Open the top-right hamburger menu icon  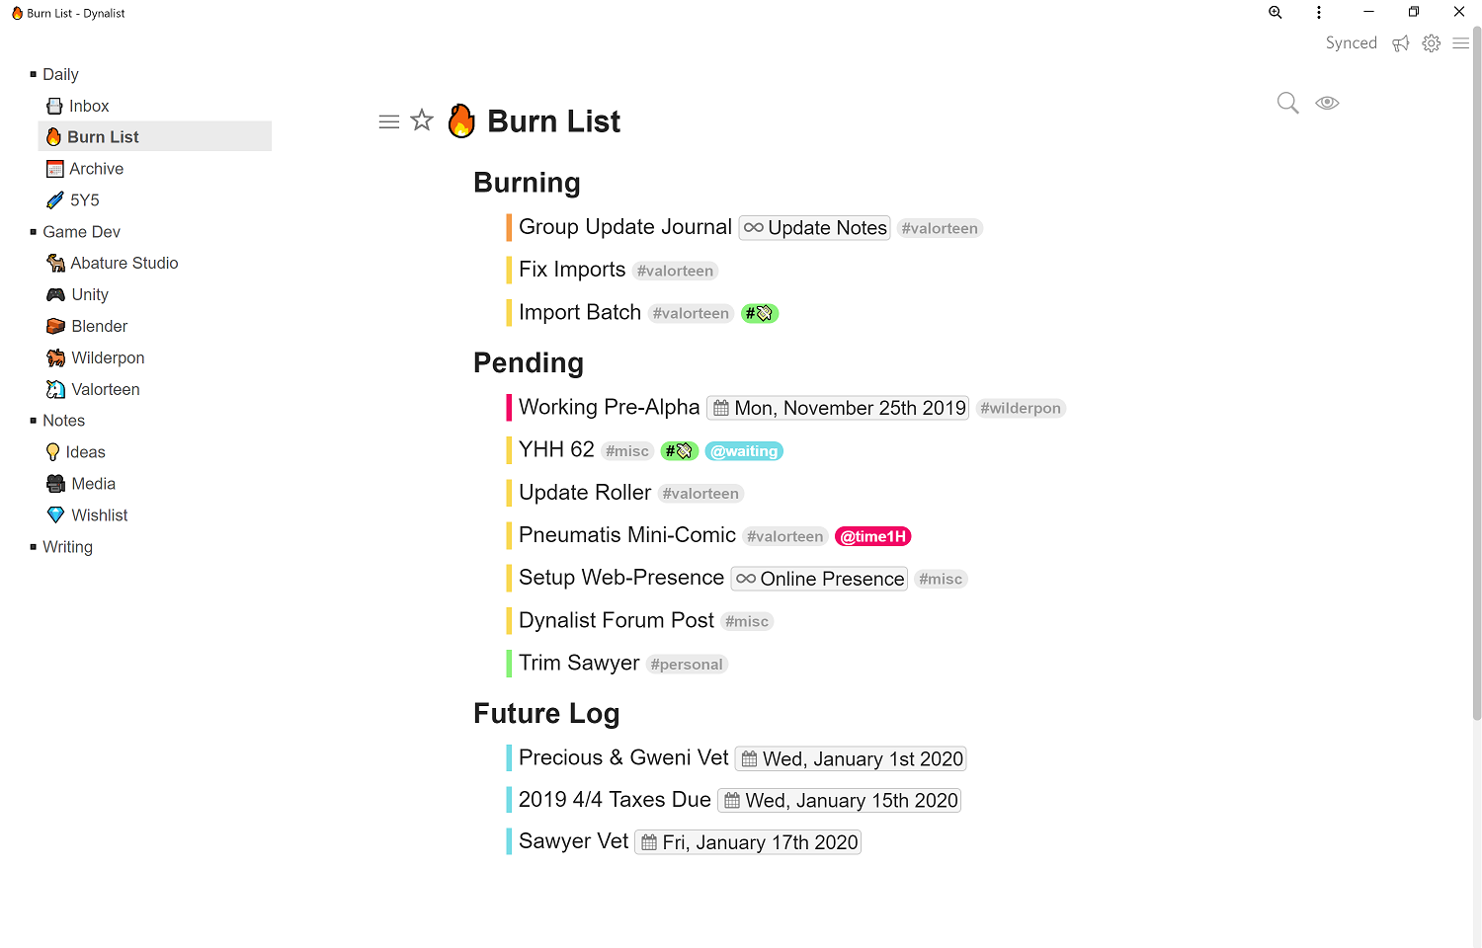(1461, 43)
